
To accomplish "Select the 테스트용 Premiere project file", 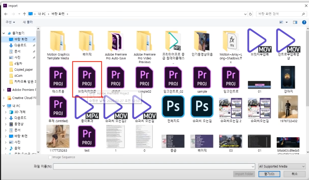I will [x=58, y=80].
